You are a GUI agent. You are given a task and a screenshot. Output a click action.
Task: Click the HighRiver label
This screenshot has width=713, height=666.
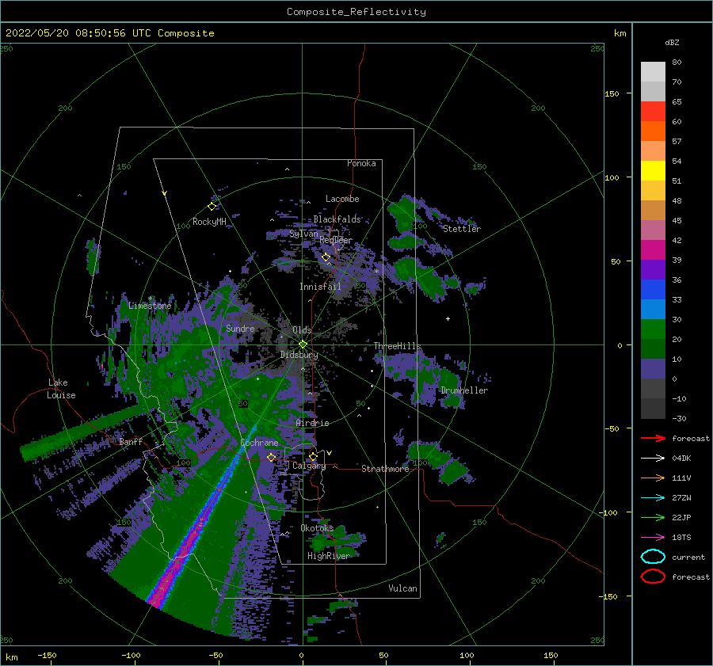329,556
